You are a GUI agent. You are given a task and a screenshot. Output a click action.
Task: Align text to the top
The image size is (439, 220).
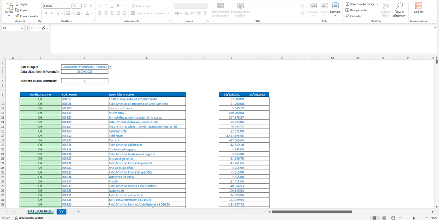click(100, 6)
